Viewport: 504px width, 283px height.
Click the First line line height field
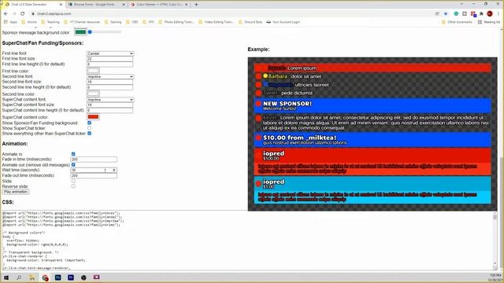point(110,64)
